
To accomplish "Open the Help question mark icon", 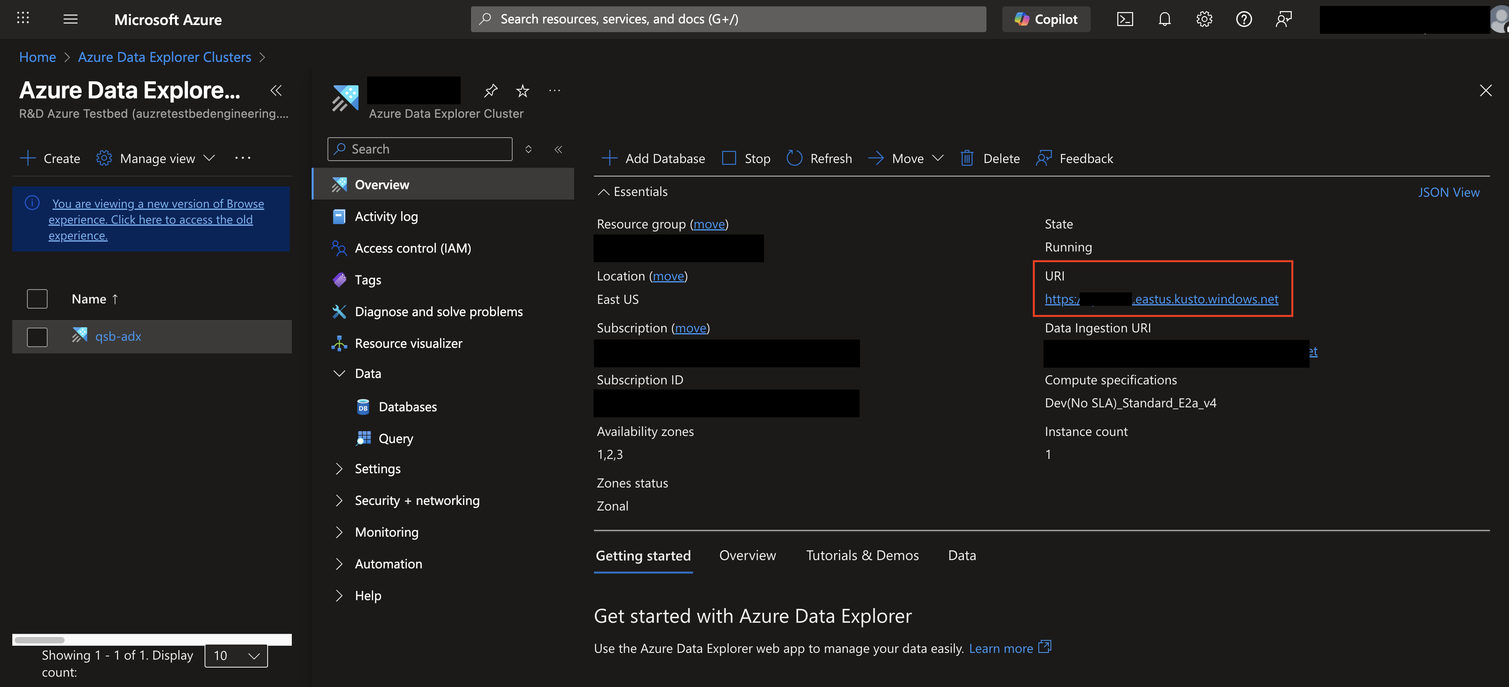I will (x=1244, y=19).
